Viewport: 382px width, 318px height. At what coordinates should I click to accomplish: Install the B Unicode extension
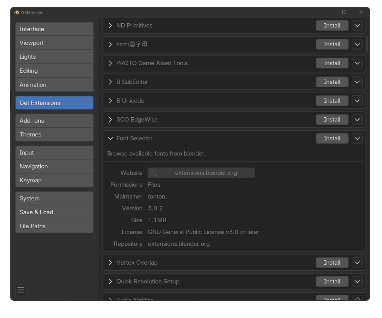coord(332,101)
